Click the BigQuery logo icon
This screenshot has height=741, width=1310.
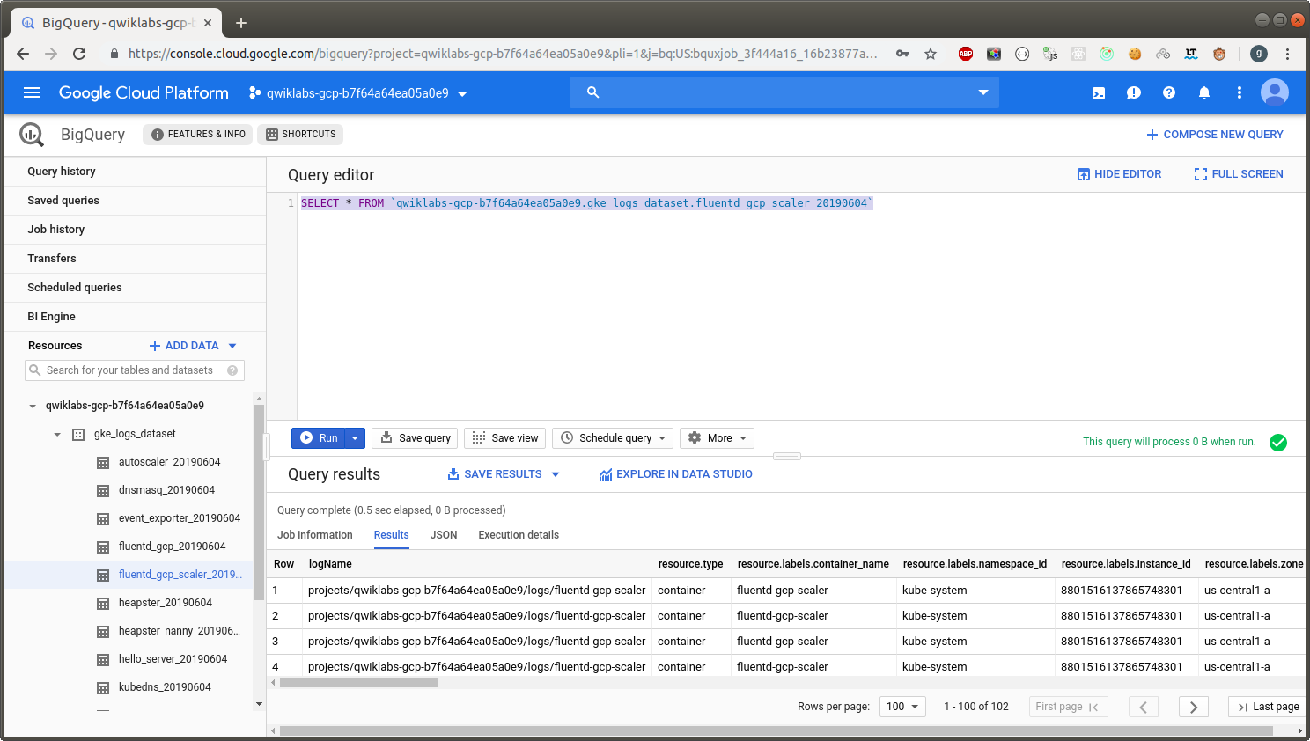tap(32, 135)
